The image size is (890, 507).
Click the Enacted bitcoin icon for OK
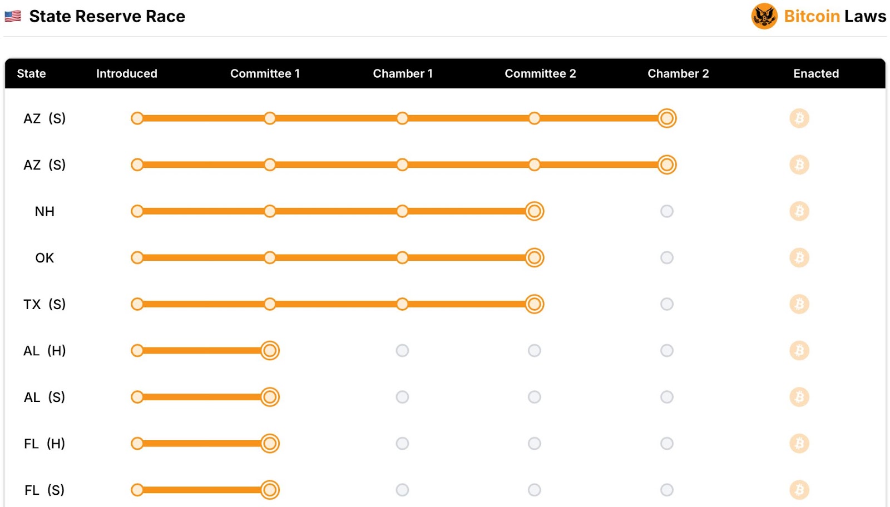tap(799, 258)
